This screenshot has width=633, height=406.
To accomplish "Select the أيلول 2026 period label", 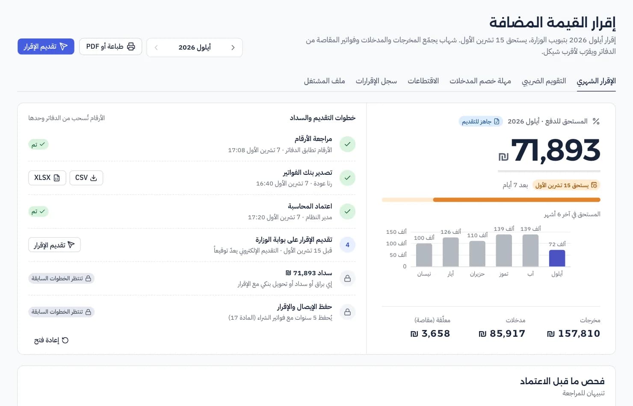I will point(195,47).
